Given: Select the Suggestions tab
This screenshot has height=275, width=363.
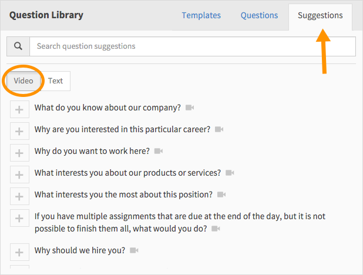Looking at the screenshot, I should (320, 15).
